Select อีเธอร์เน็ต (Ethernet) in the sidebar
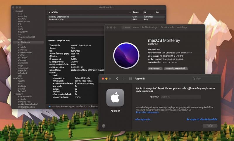 click(22, 71)
